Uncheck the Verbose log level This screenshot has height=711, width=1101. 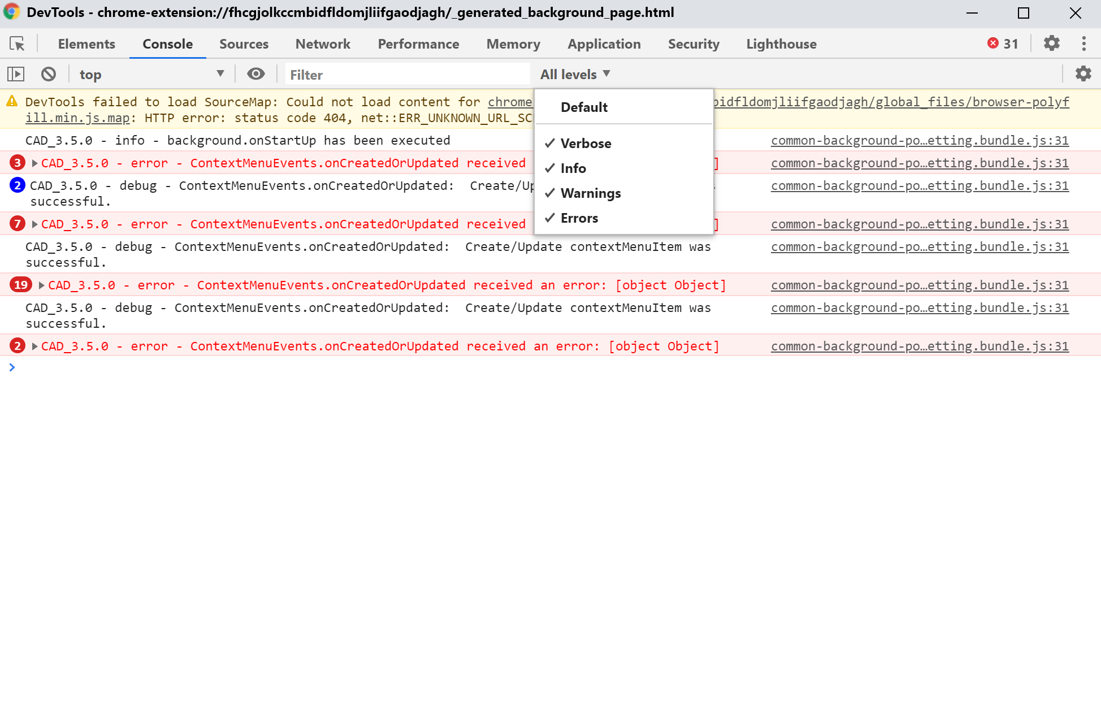click(586, 144)
